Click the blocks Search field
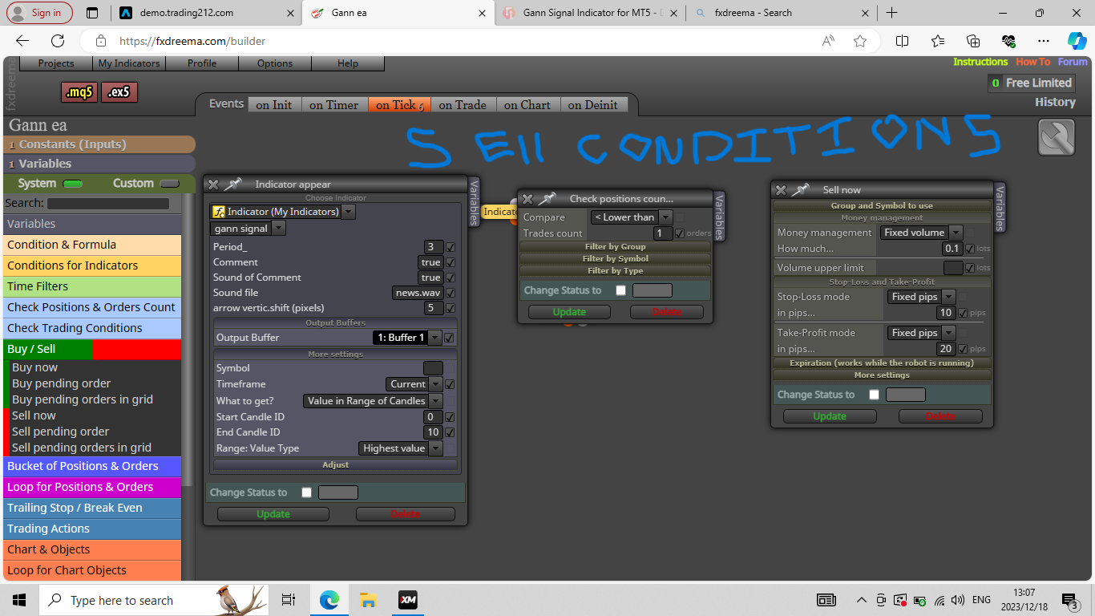Screen dimensions: 1095x616 108,204
